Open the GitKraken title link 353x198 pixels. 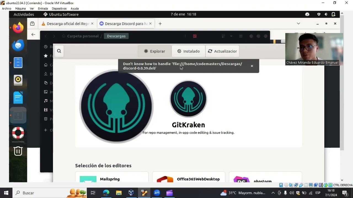188,125
